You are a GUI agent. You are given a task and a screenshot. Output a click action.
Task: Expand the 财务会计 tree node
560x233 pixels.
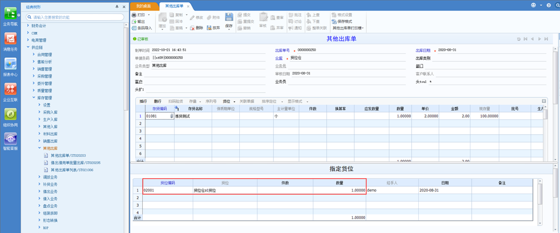coord(28,26)
